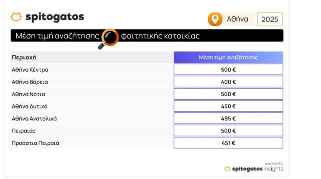This screenshot has height=179, width=321.
Task: Click the orange location pin icon
Action: 215,19
